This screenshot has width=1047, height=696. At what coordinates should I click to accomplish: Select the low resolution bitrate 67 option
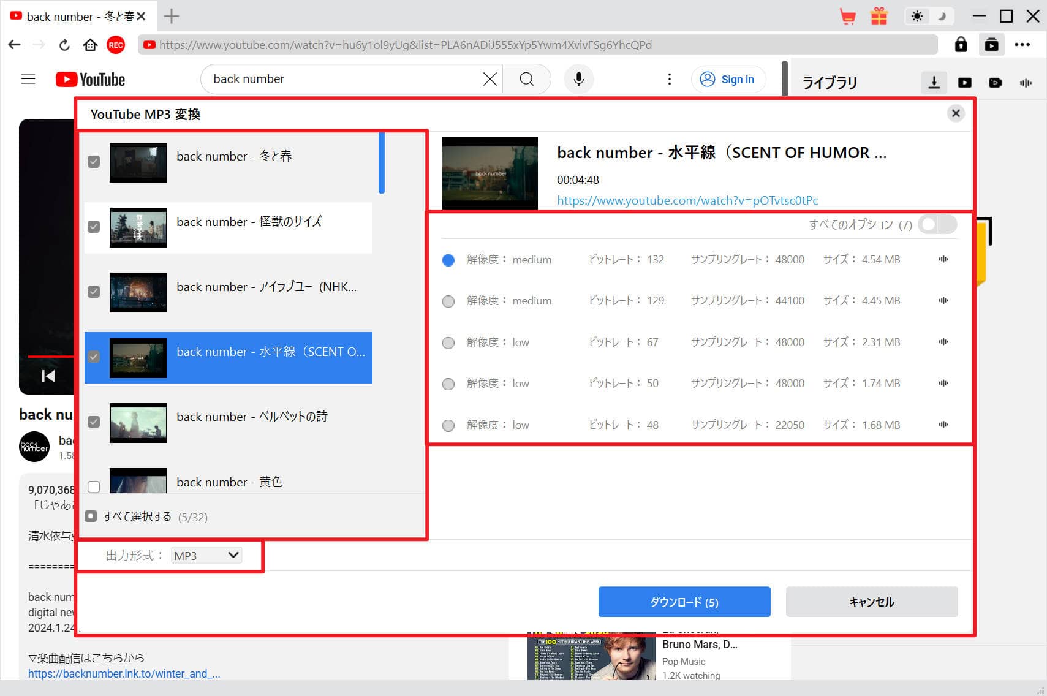click(448, 342)
